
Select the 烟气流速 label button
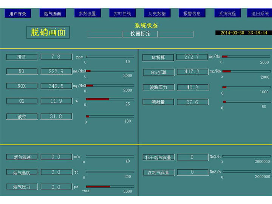pyautogui.click(x=22, y=157)
